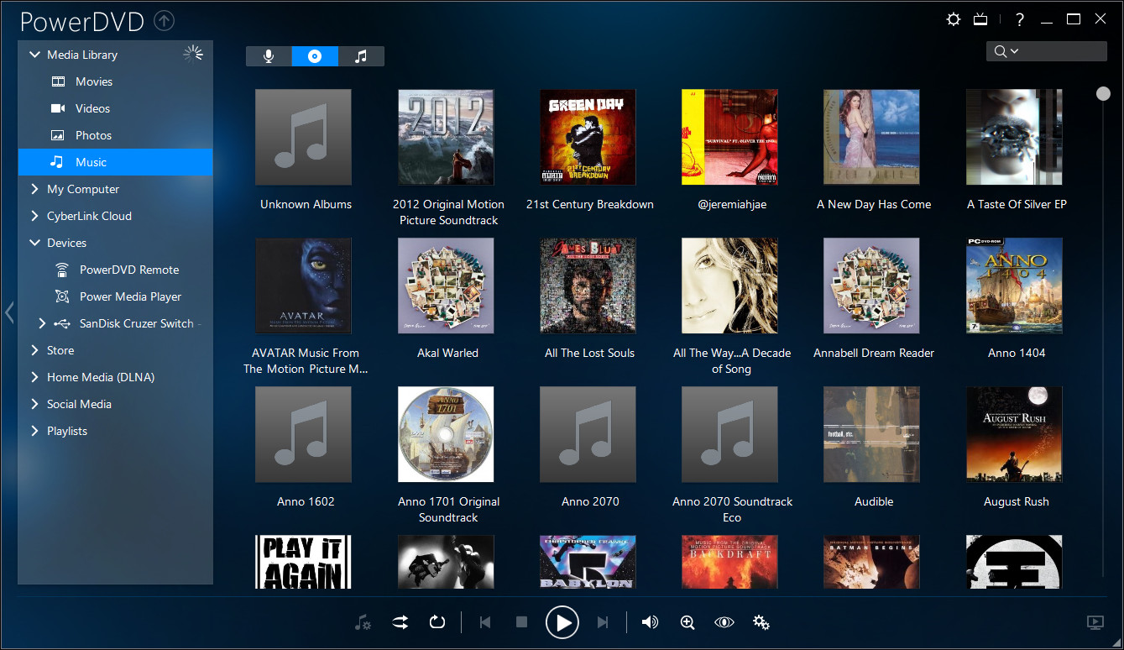Open the zoom magnifier control

687,622
